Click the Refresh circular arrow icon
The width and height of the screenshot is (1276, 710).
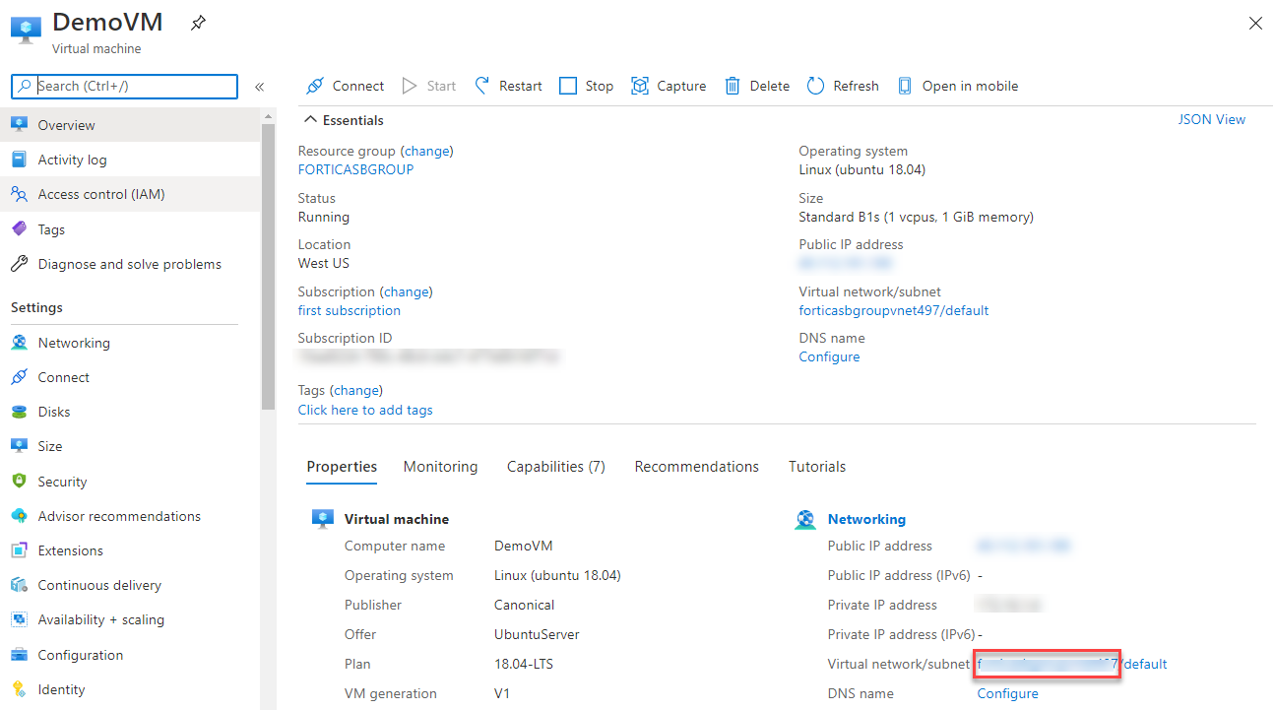[x=815, y=86]
